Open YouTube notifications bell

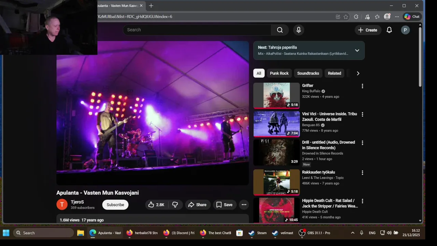pyautogui.click(x=389, y=30)
